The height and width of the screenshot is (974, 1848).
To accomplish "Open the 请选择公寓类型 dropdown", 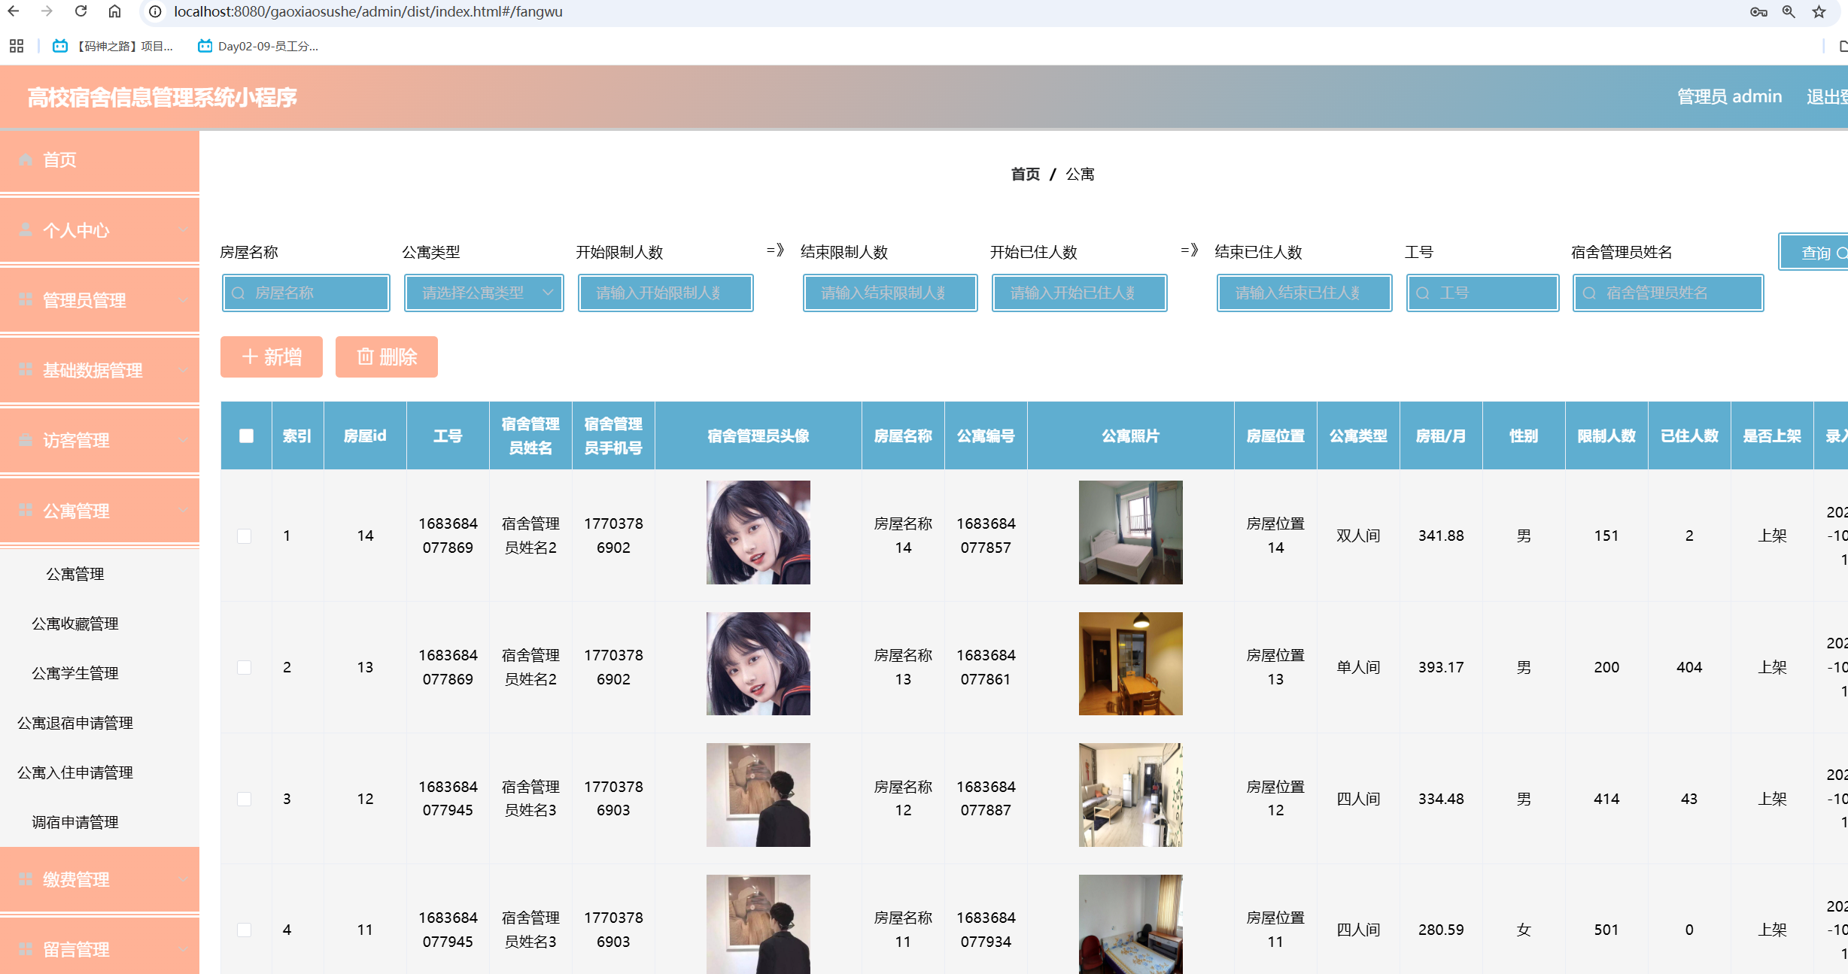I will click(x=484, y=293).
